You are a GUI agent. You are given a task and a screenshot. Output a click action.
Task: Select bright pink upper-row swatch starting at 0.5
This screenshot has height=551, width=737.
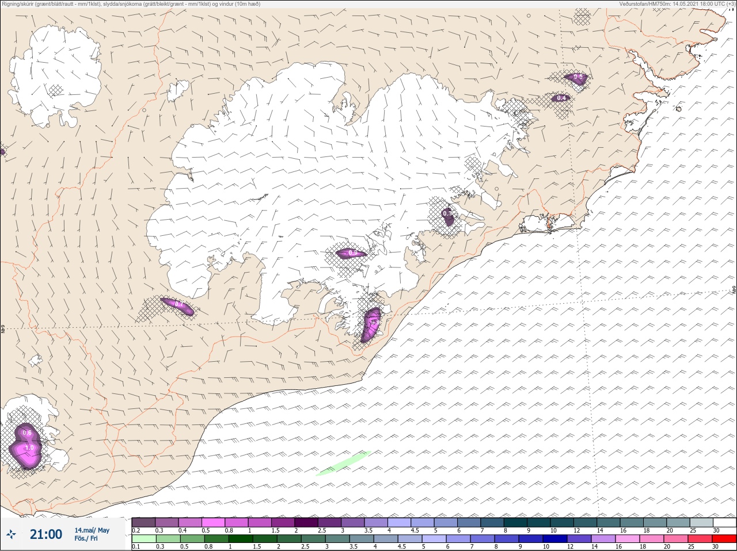pyautogui.click(x=213, y=522)
